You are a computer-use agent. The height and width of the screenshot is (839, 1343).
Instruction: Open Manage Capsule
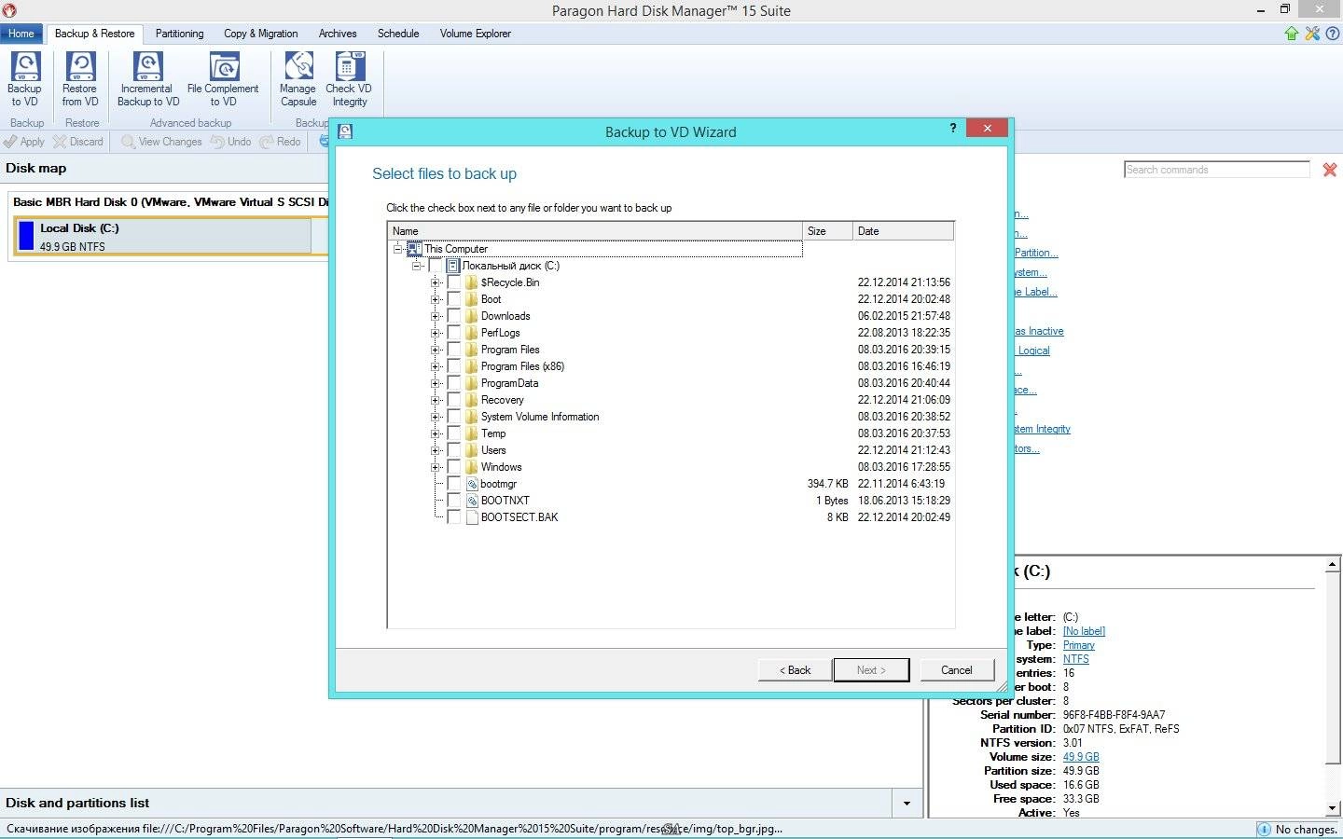[x=298, y=79]
